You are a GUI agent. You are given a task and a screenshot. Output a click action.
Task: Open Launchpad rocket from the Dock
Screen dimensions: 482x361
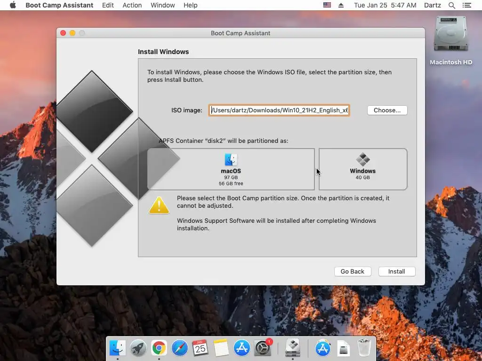coord(138,348)
